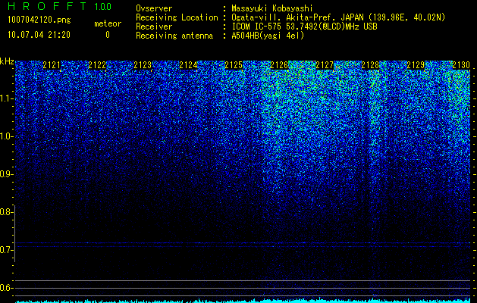Click the antenna value A504HB(yagi 4el)
The image size is (477, 303).
click(x=268, y=36)
